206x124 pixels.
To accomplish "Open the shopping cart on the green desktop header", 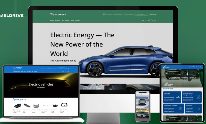I will click(x=152, y=20).
